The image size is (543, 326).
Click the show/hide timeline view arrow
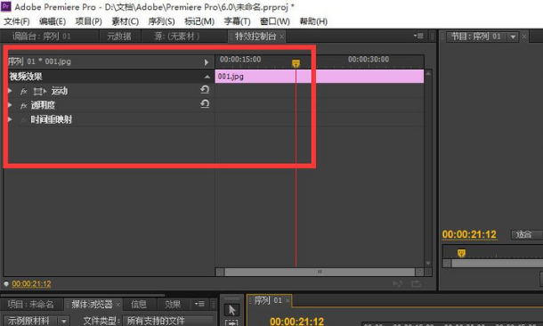tap(207, 62)
